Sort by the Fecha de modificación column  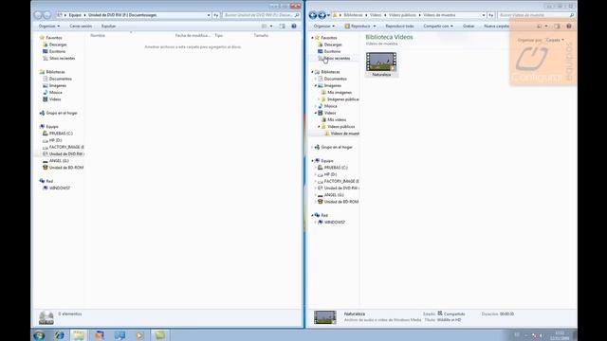pyautogui.click(x=193, y=36)
